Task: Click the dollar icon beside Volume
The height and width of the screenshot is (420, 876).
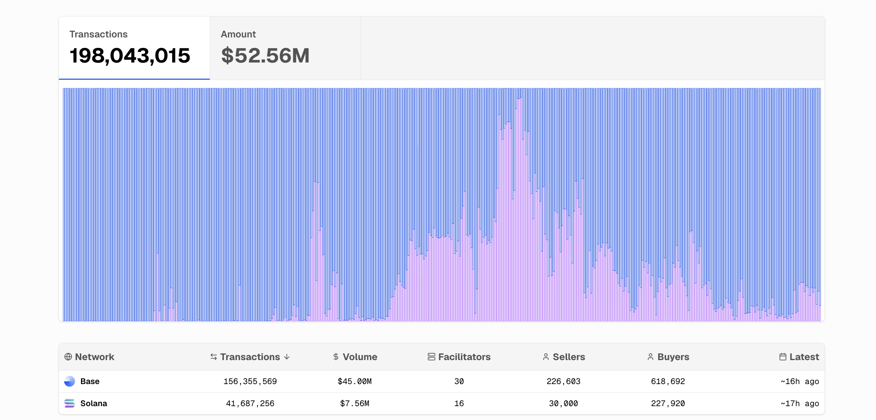Action: coord(336,357)
